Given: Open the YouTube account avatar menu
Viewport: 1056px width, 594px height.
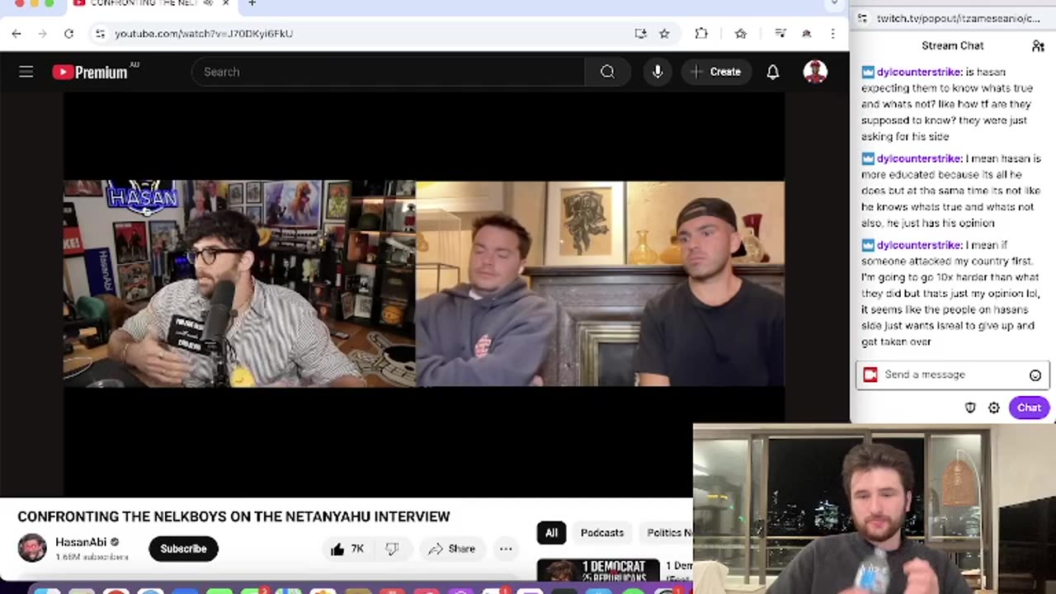Looking at the screenshot, I should [x=815, y=72].
